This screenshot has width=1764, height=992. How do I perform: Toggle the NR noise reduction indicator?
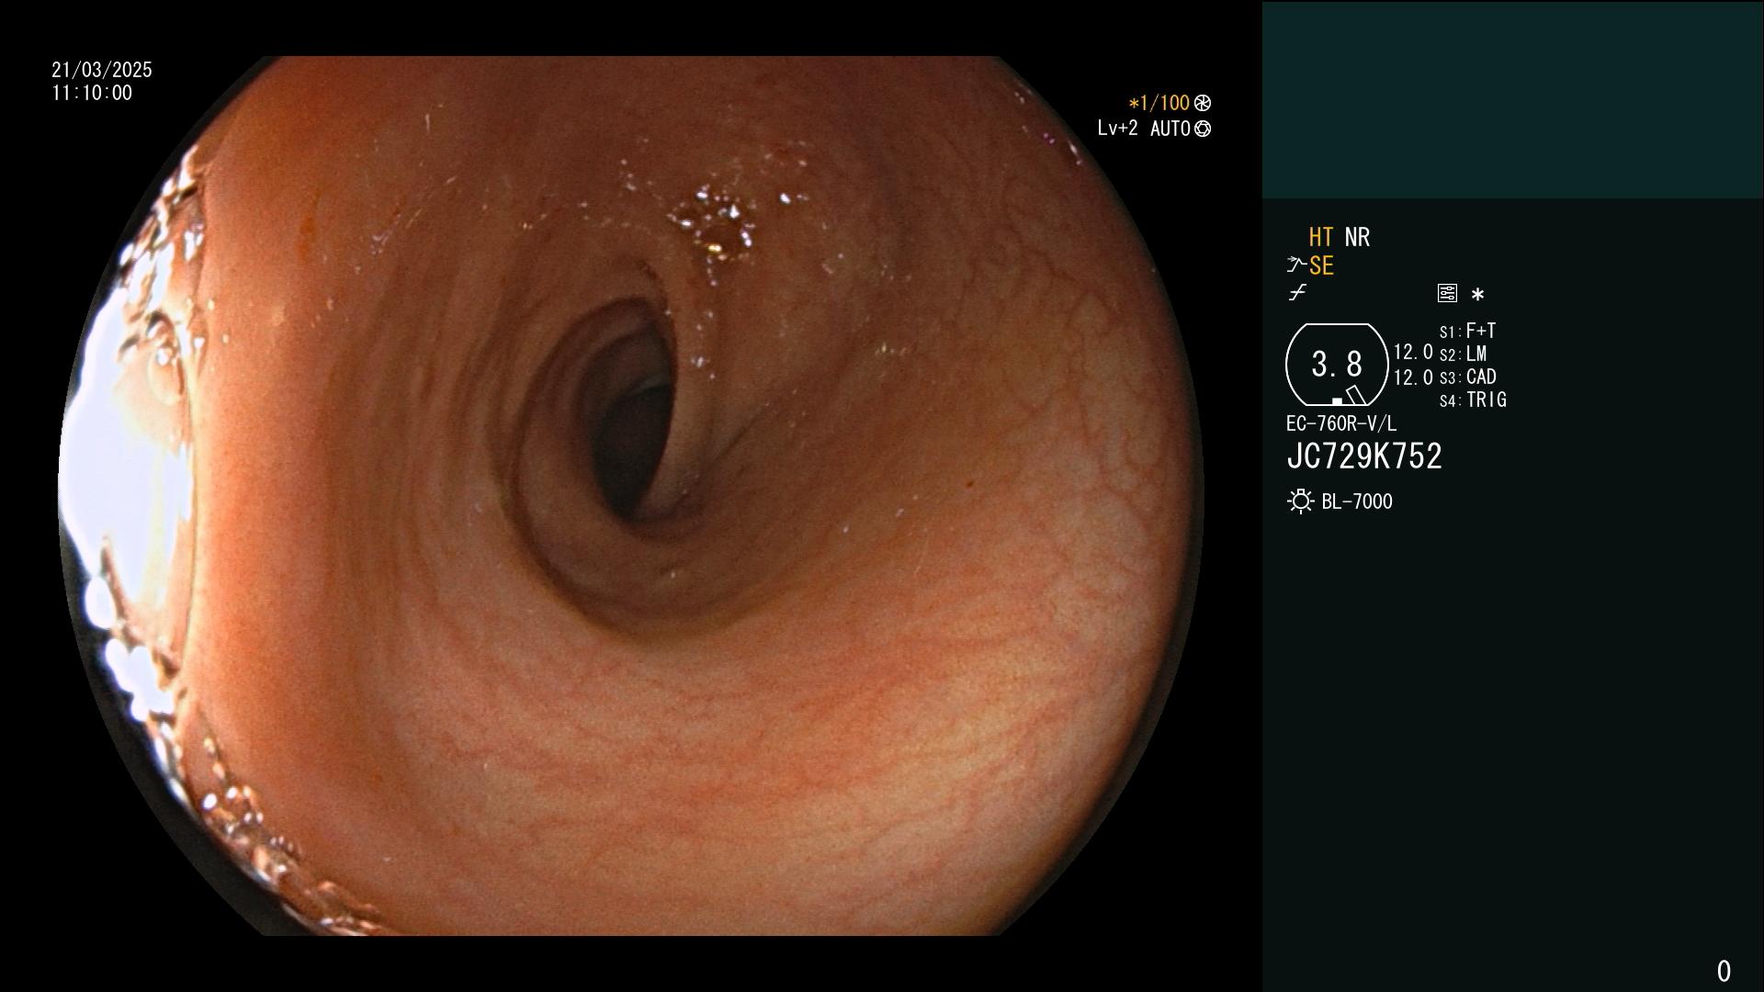pyautogui.click(x=1357, y=237)
